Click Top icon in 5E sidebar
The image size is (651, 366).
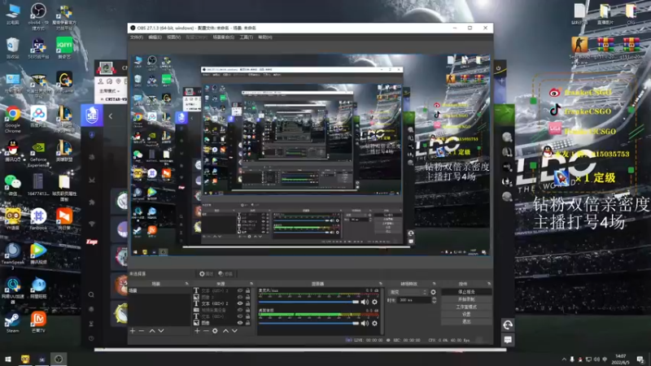(92, 242)
